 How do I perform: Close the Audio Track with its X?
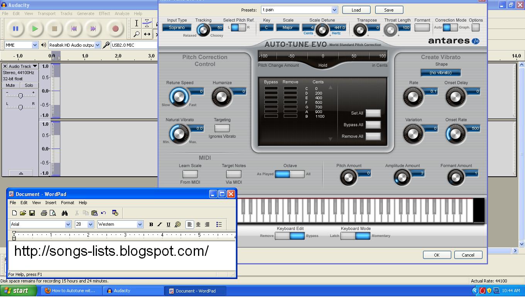coord(5,66)
